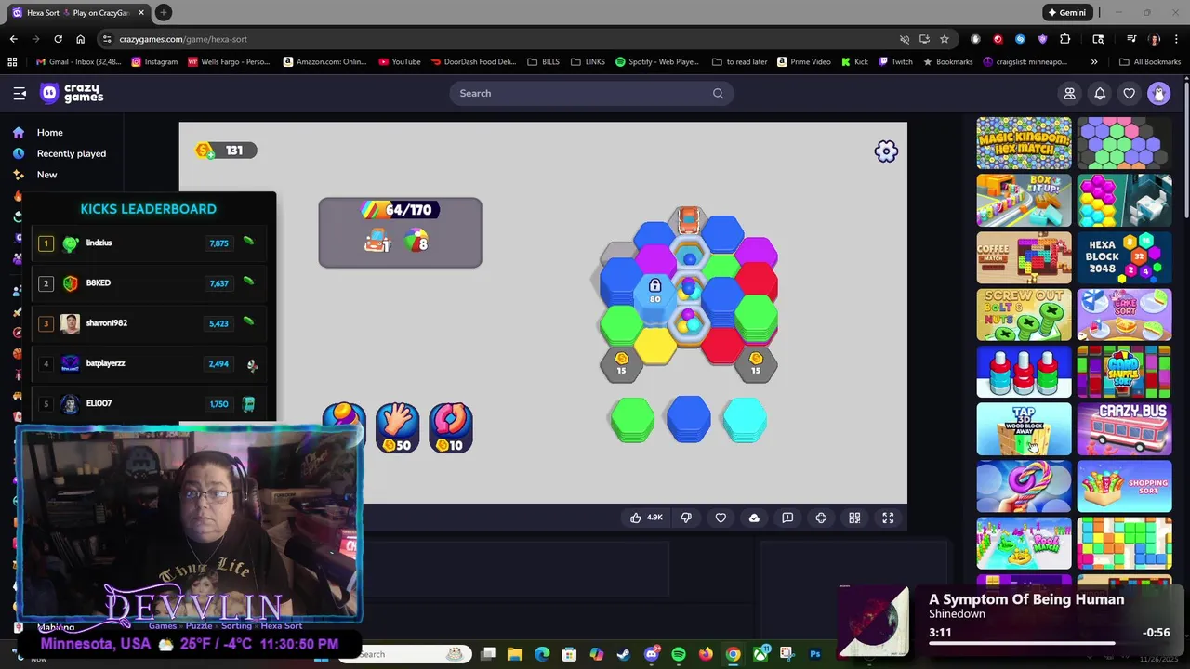
Task: Open the Crazy Bus game thumbnail
Action: click(1124, 428)
